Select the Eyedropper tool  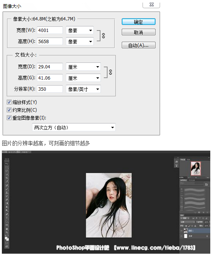(7, 182)
